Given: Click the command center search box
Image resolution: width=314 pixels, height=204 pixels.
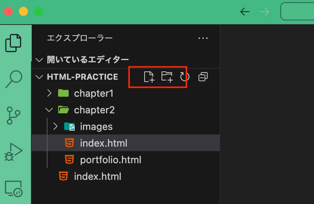Looking at the screenshot, I should (298, 12).
